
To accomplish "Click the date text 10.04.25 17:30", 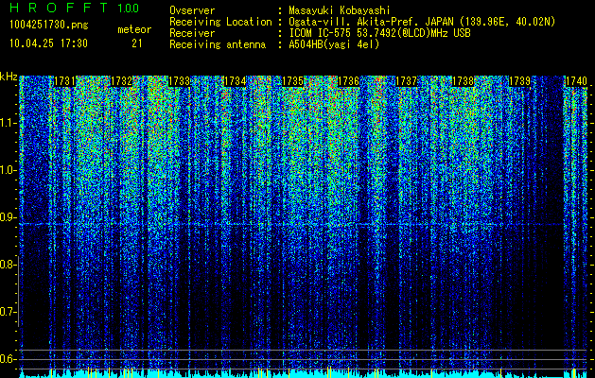I will pos(48,43).
